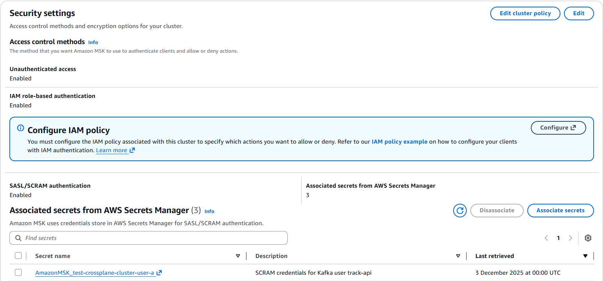Click the refresh secrets icon button

pyautogui.click(x=460, y=211)
